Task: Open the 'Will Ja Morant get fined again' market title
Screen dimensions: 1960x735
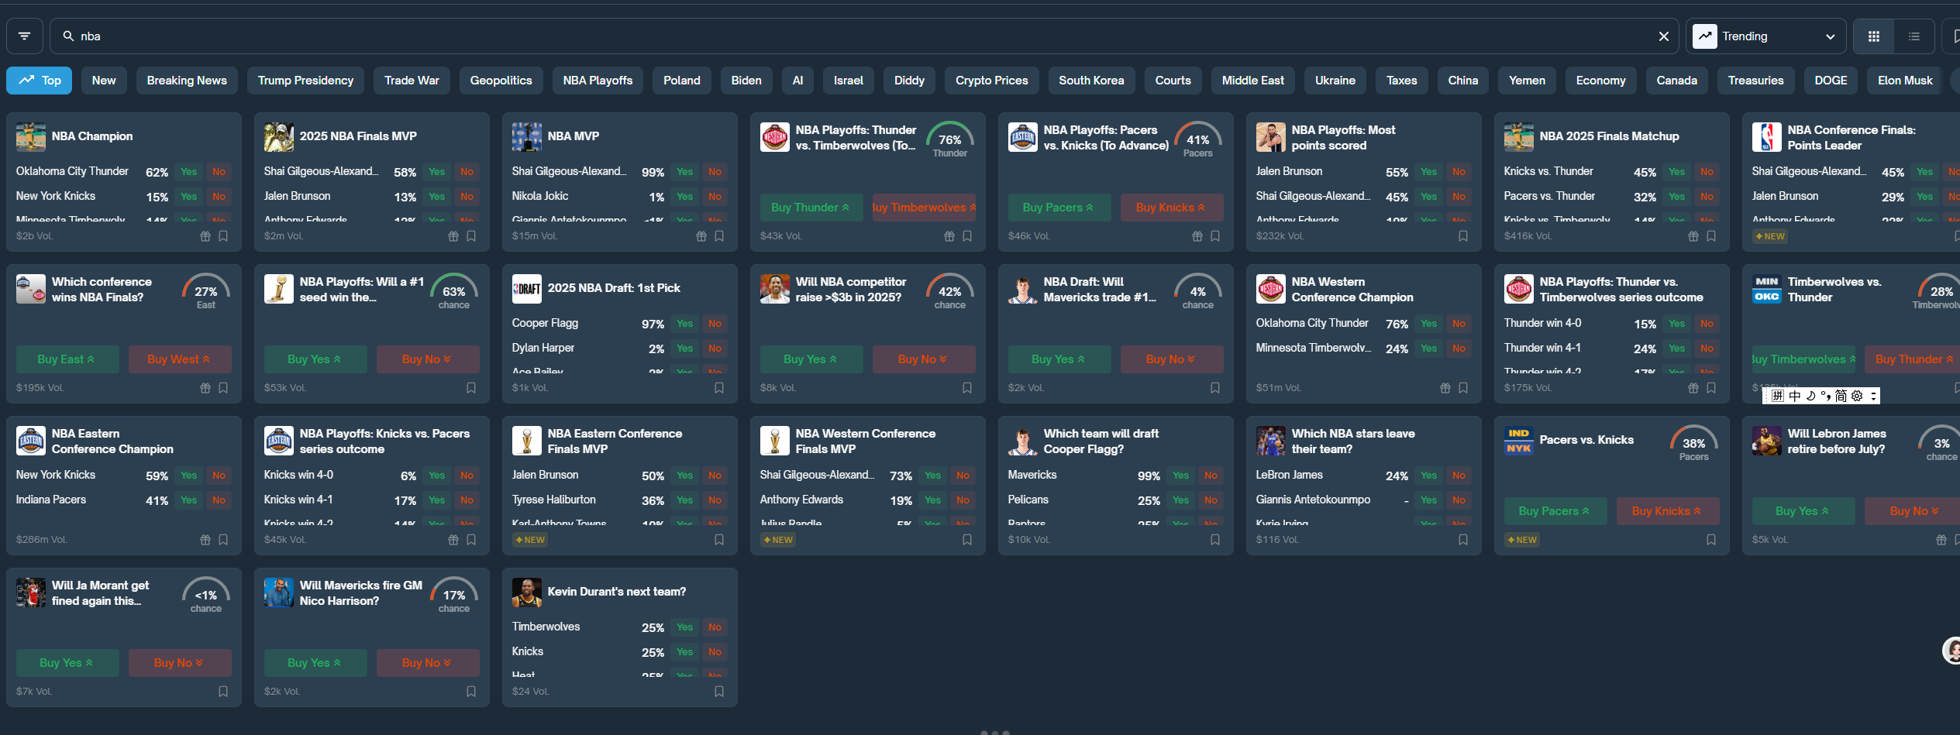Action: [101, 593]
